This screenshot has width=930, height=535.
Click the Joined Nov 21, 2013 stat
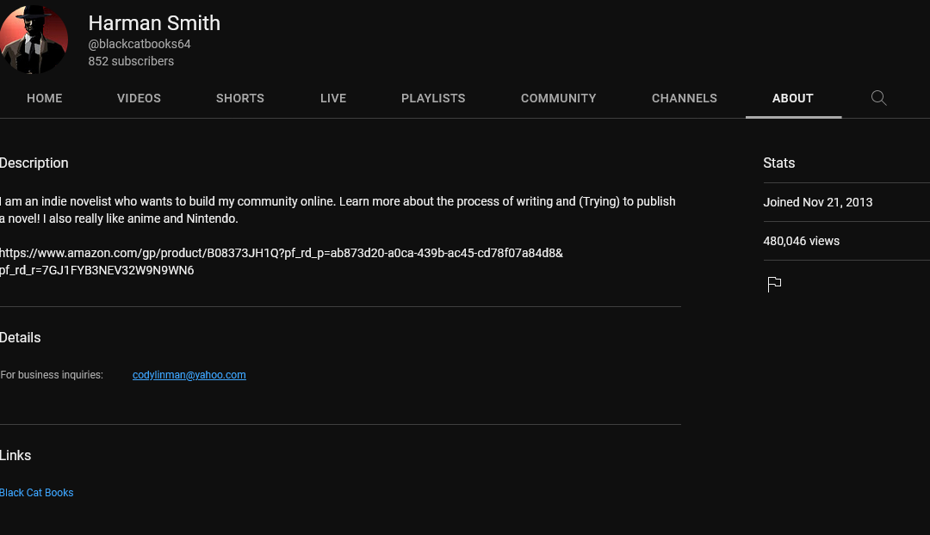818,202
